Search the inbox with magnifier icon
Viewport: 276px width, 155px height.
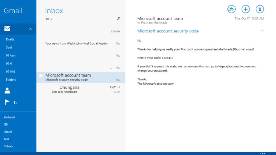[x=119, y=18]
